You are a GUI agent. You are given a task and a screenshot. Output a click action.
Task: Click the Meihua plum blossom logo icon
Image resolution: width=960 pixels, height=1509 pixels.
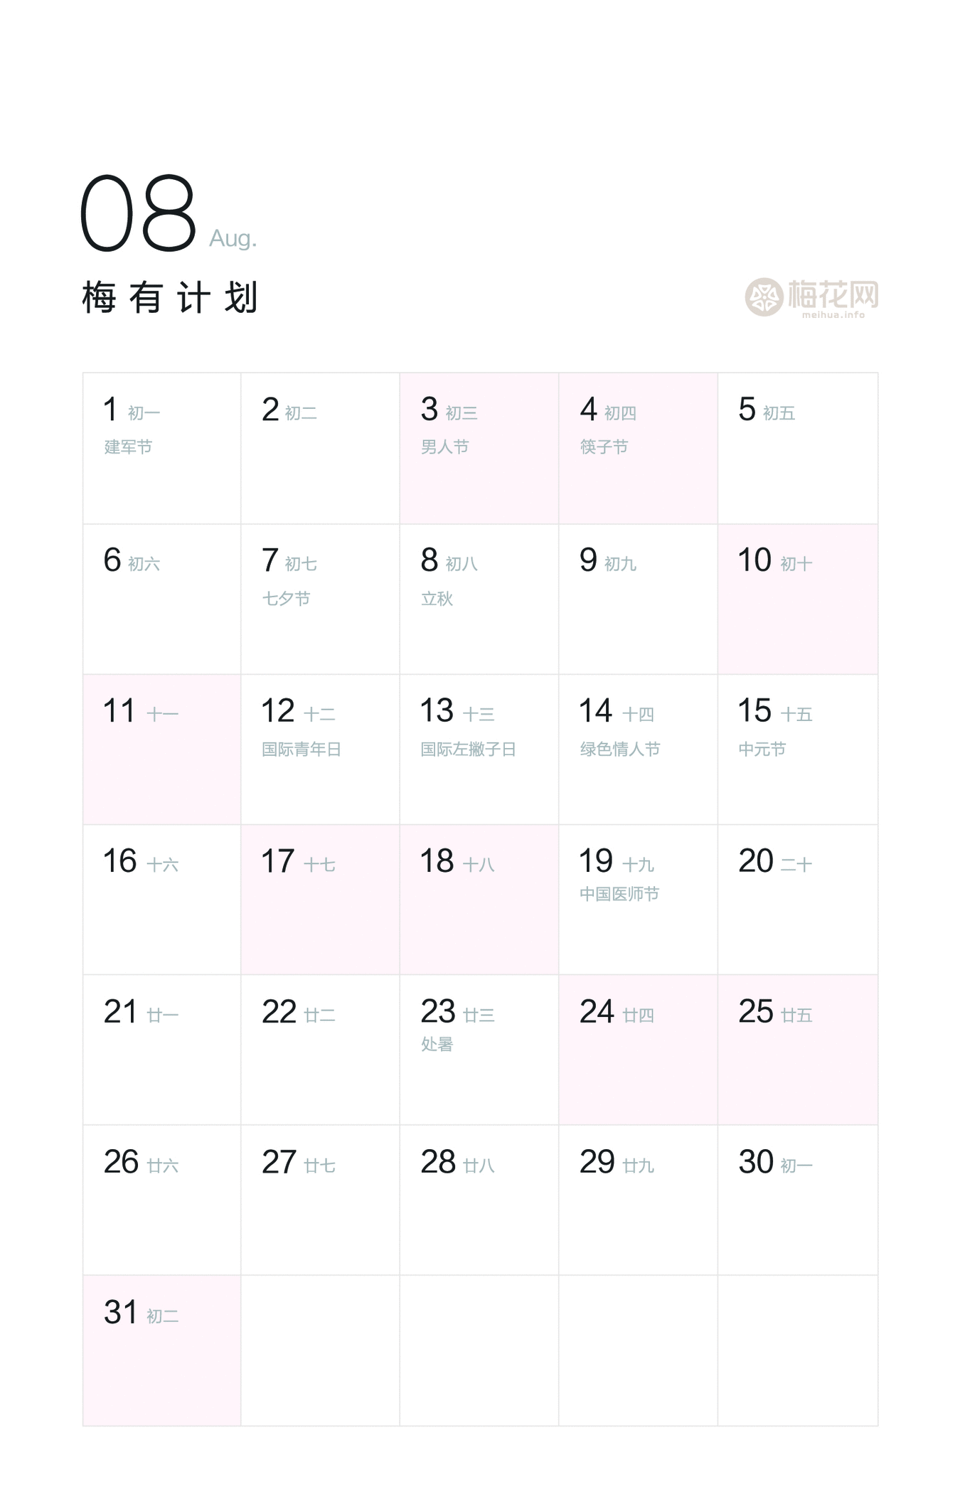click(x=764, y=297)
